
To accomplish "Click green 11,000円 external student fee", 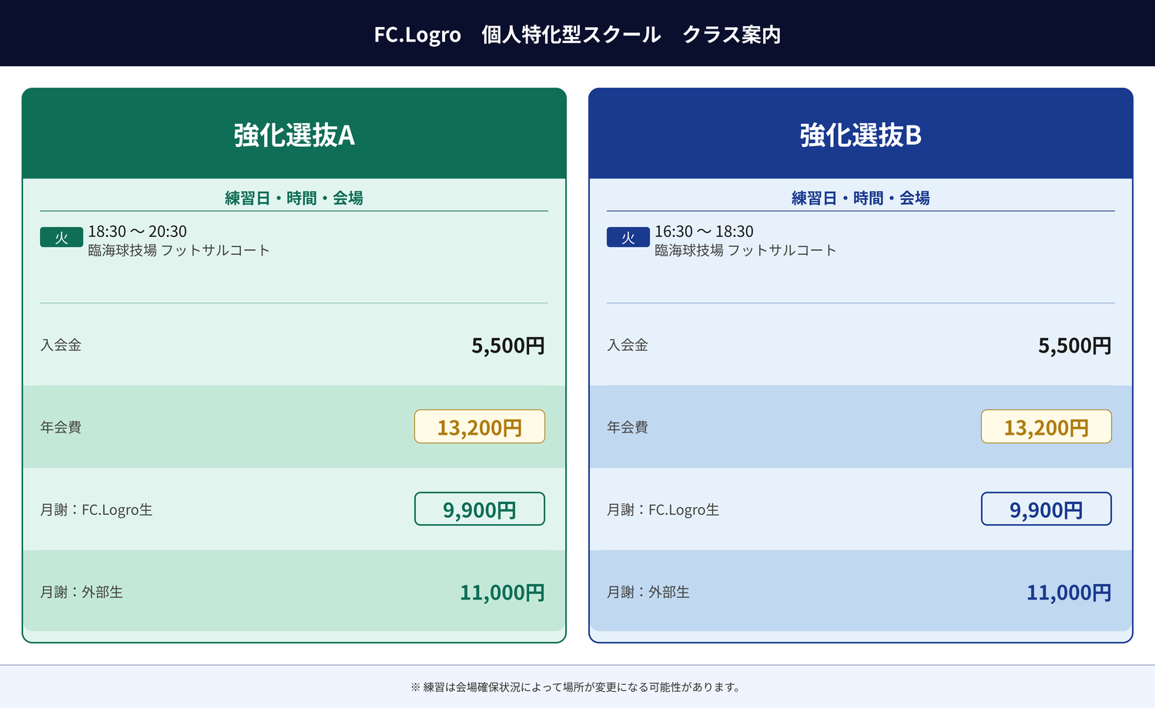I will tap(502, 593).
